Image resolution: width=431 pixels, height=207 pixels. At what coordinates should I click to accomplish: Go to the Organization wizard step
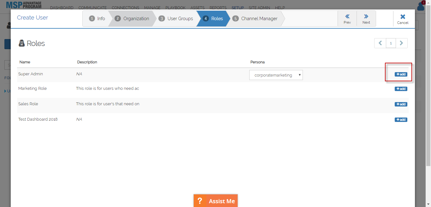(x=132, y=19)
